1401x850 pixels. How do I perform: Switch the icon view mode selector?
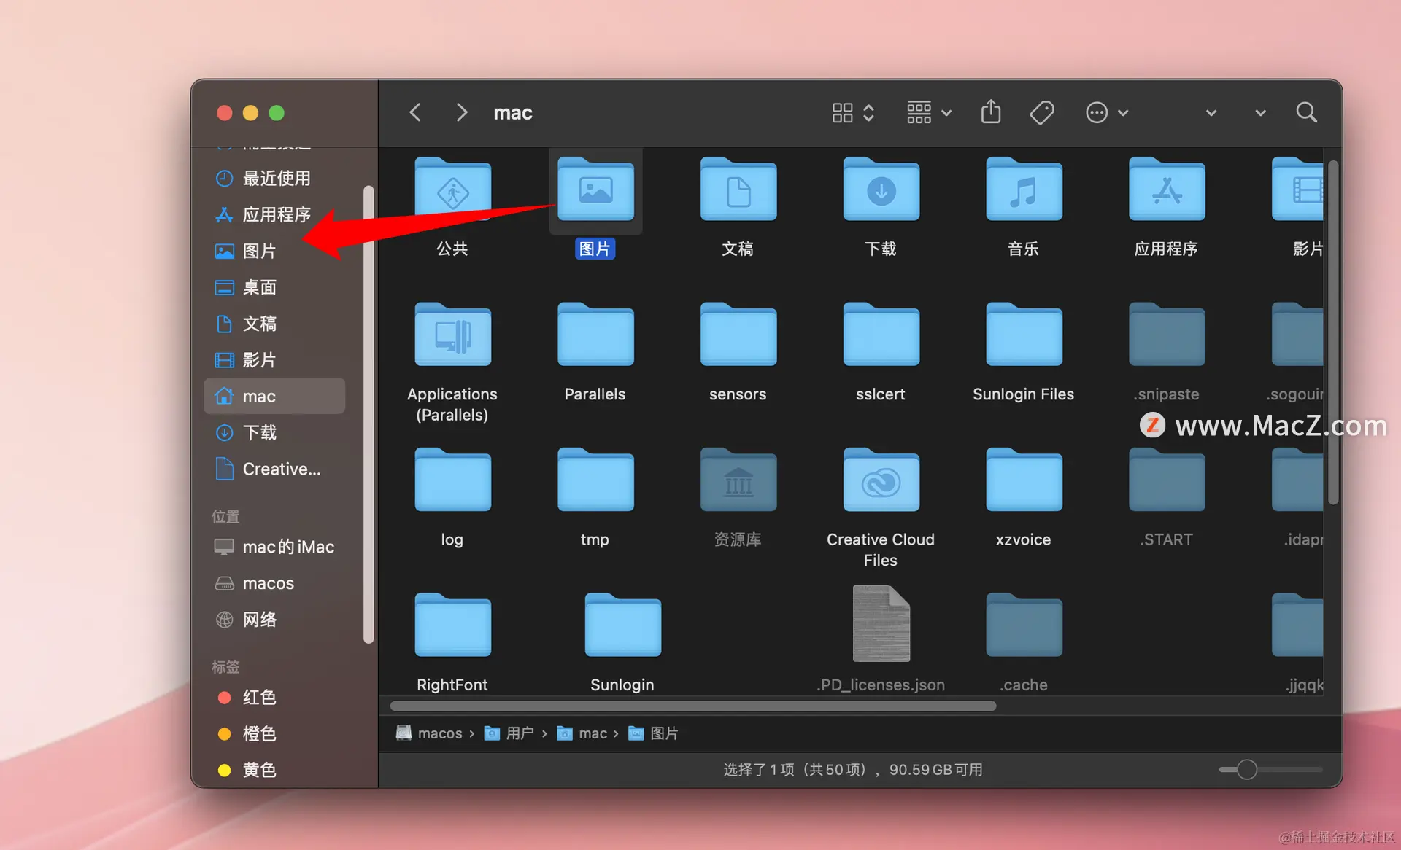pos(852,112)
